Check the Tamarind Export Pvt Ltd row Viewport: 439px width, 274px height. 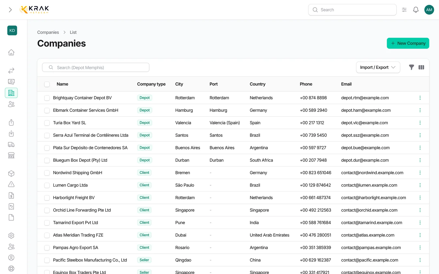tap(47, 223)
